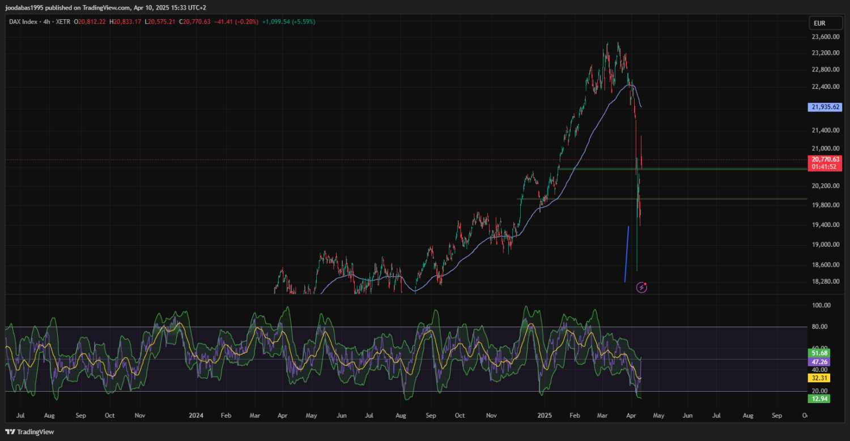Click the purple lightning bolt event icon
The image size is (850, 441).
pos(641,288)
